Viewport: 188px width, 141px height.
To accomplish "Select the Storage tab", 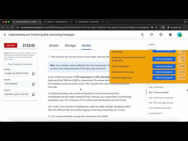I will coord(70,45).
